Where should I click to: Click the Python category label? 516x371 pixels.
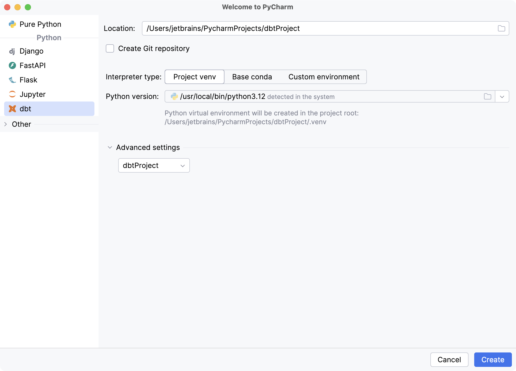pyautogui.click(x=49, y=38)
